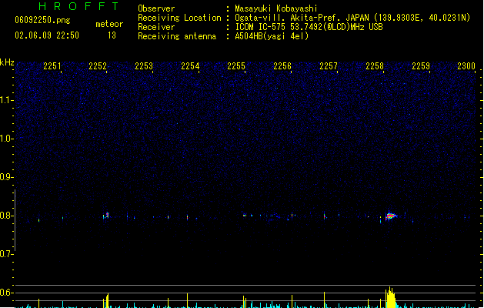484x308 pixels.
Task: Click the 0.7 kHz axis label
Action: pyautogui.click(x=6, y=254)
